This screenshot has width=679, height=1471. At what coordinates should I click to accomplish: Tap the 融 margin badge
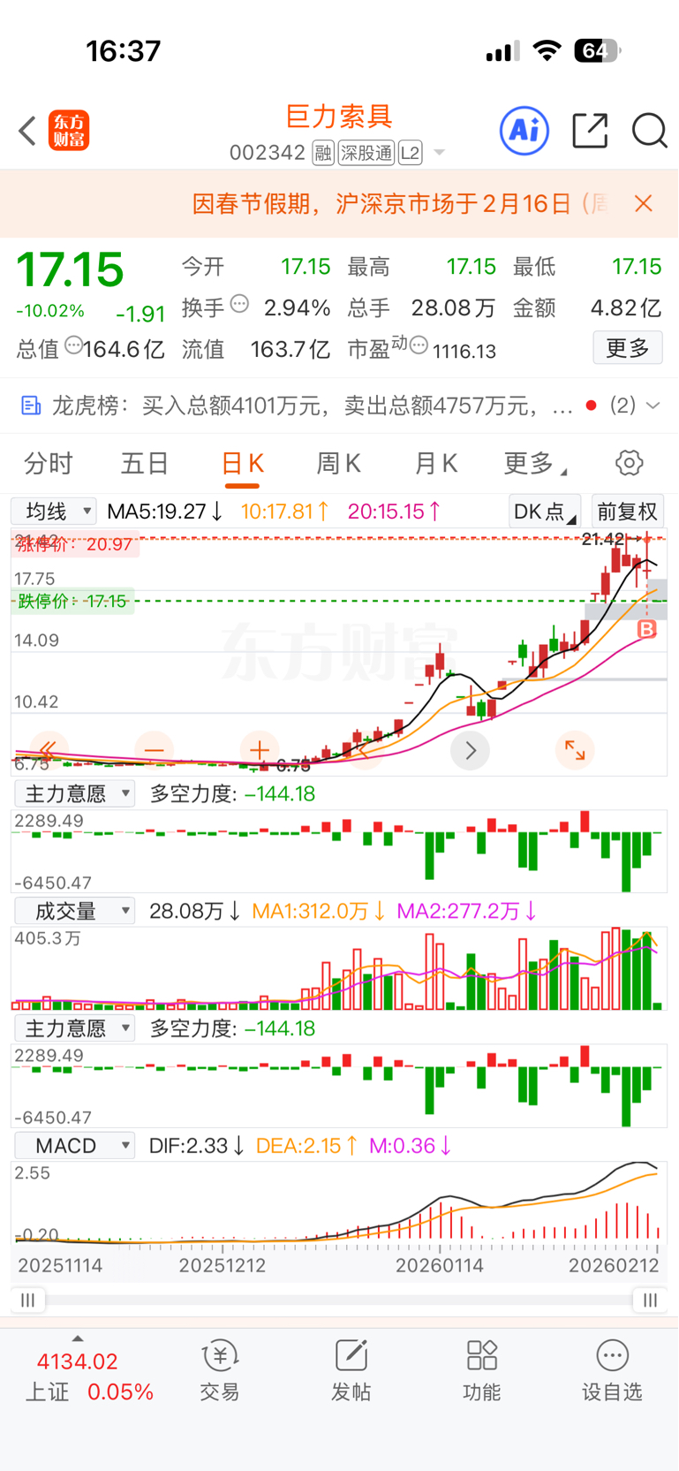click(323, 153)
